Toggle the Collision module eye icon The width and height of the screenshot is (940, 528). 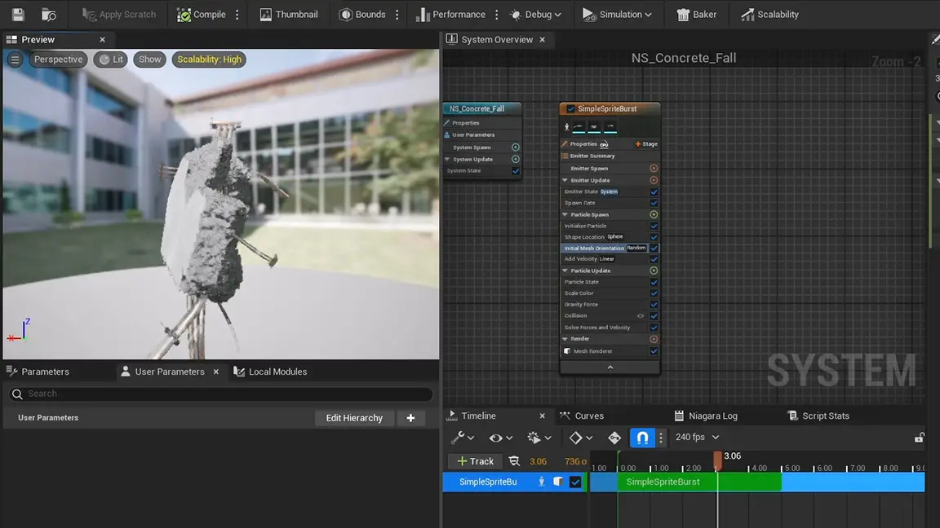click(641, 316)
